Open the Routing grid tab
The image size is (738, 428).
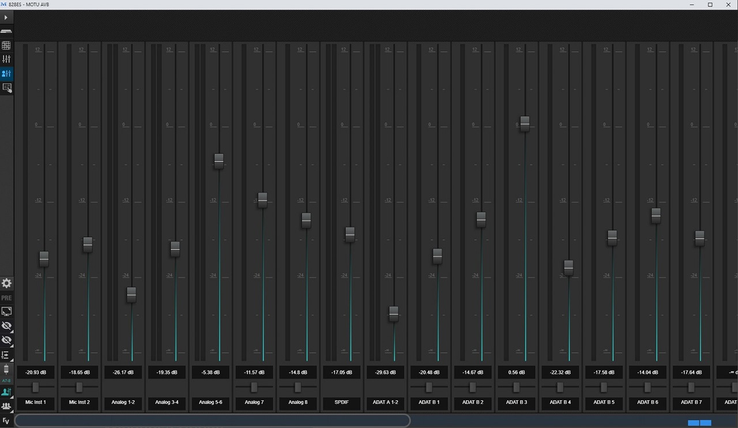pos(6,46)
